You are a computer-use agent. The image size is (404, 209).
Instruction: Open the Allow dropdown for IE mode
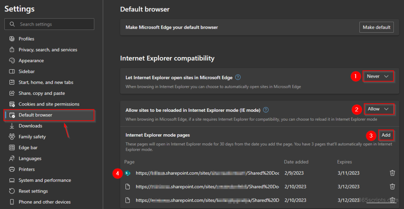coord(378,109)
